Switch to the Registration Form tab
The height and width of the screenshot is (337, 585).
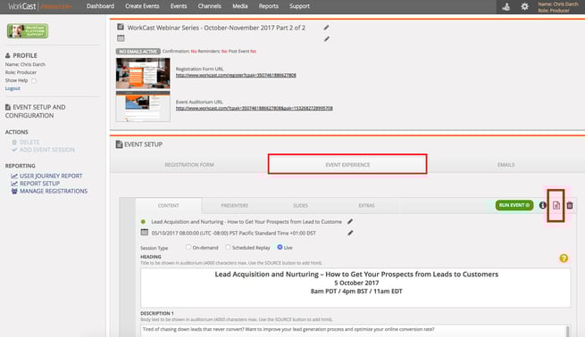pos(189,165)
